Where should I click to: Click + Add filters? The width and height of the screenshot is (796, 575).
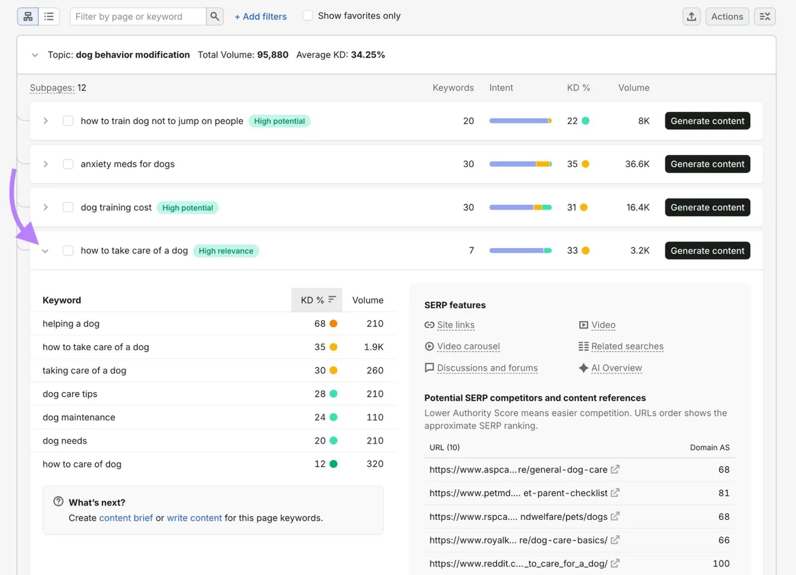[x=261, y=17]
